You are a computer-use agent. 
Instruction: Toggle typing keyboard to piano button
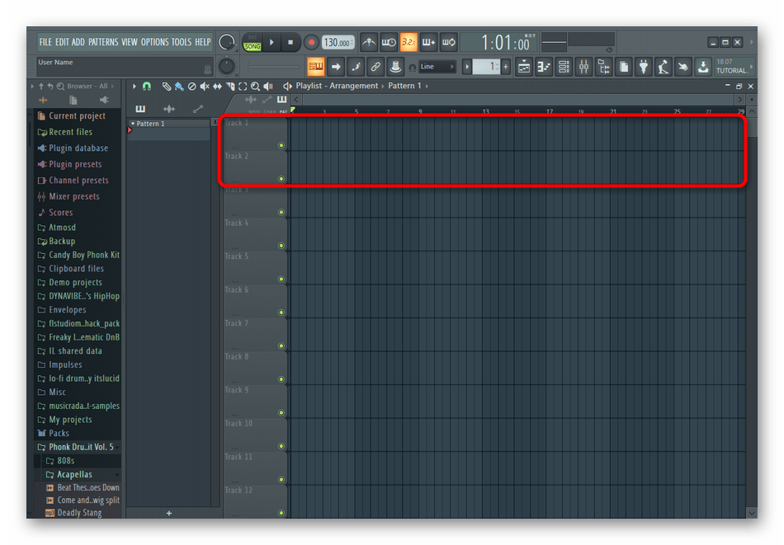coord(316,67)
